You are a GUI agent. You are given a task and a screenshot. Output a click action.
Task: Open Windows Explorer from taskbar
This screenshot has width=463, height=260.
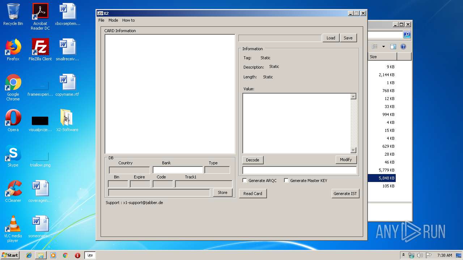(41, 255)
